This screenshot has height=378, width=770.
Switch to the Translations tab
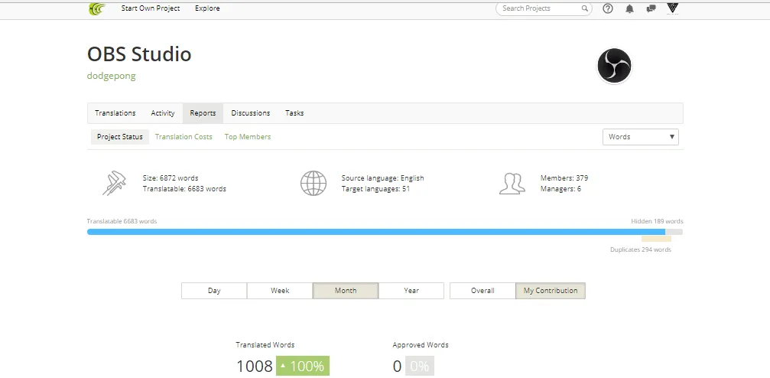[115, 113]
